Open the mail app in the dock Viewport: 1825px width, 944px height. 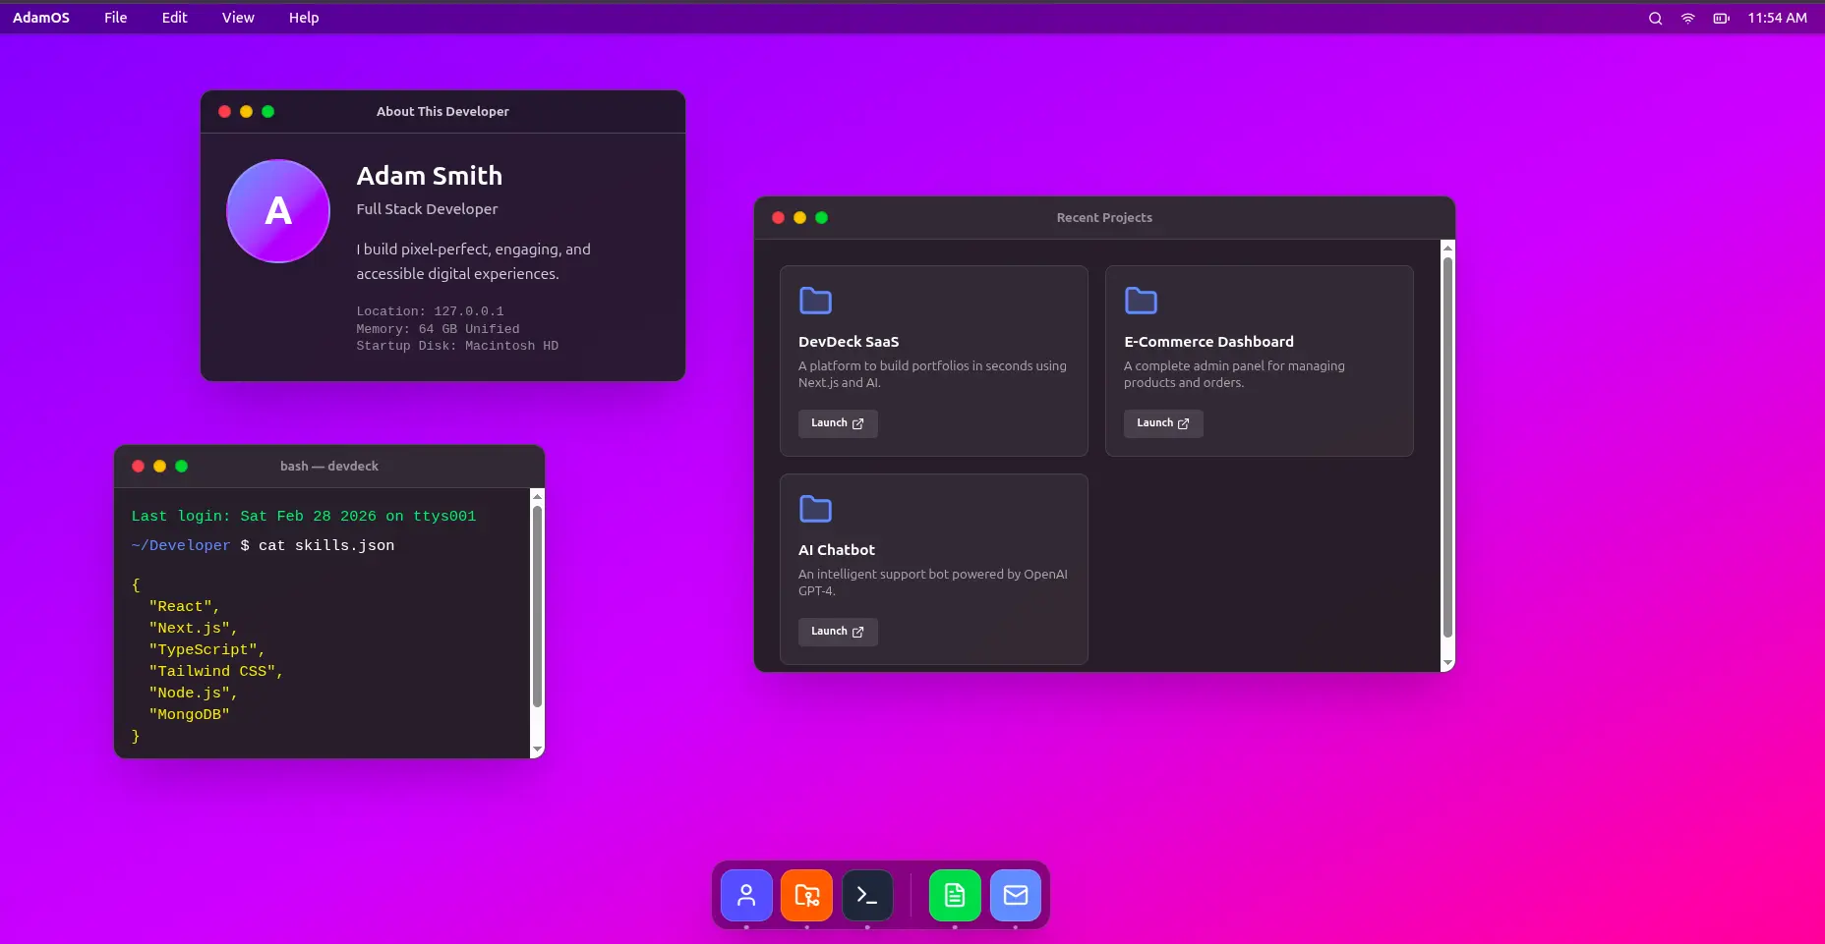pyautogui.click(x=1016, y=895)
